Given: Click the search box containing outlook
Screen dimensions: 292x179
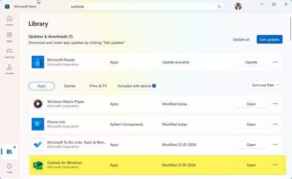Looking at the screenshot, I should click(x=142, y=7).
